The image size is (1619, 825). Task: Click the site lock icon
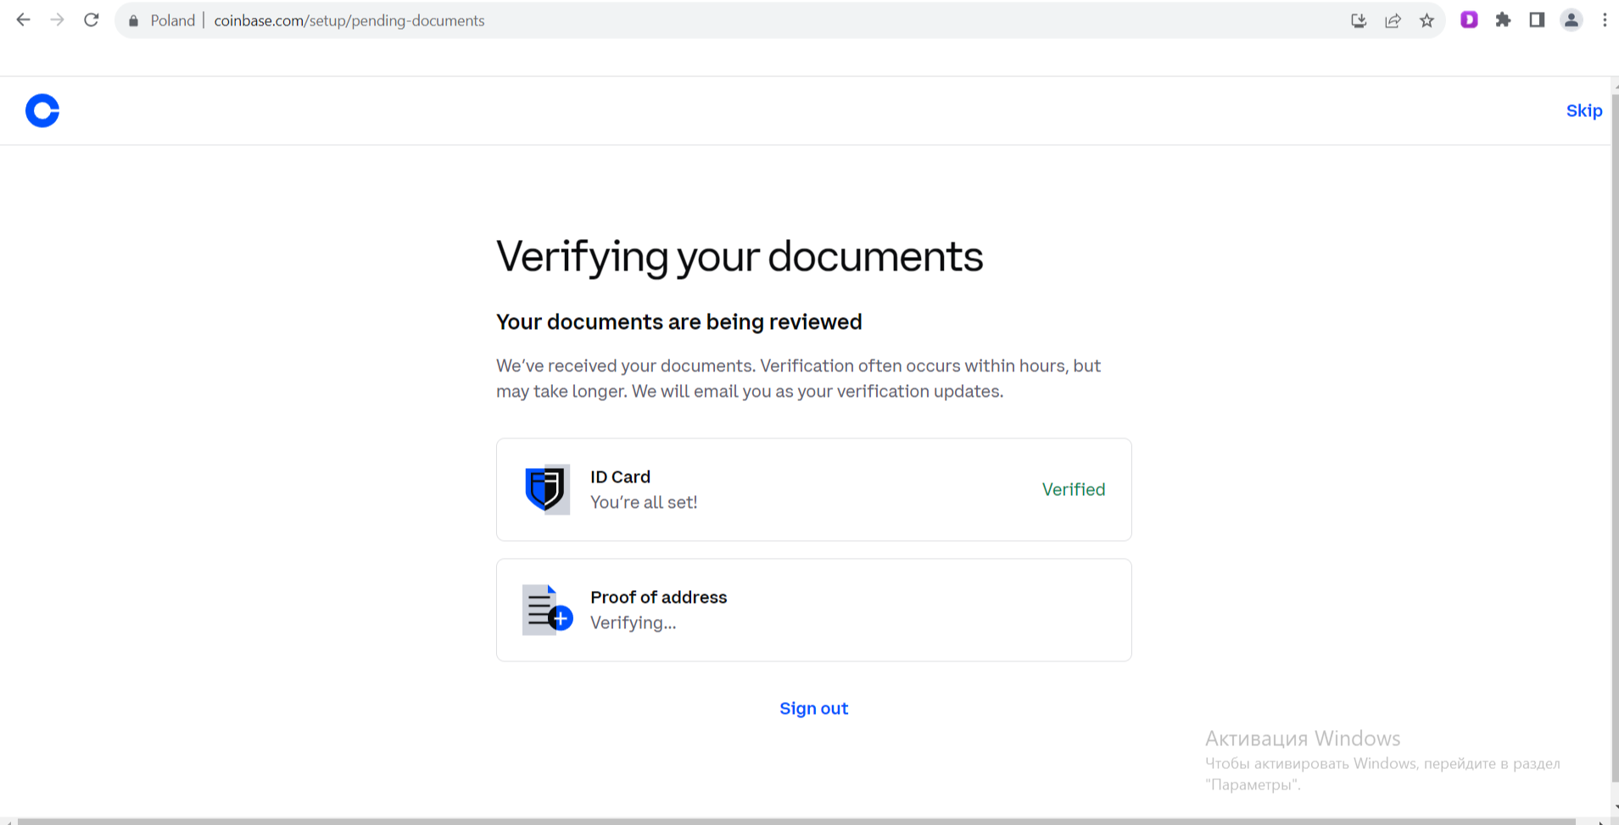pyautogui.click(x=133, y=20)
